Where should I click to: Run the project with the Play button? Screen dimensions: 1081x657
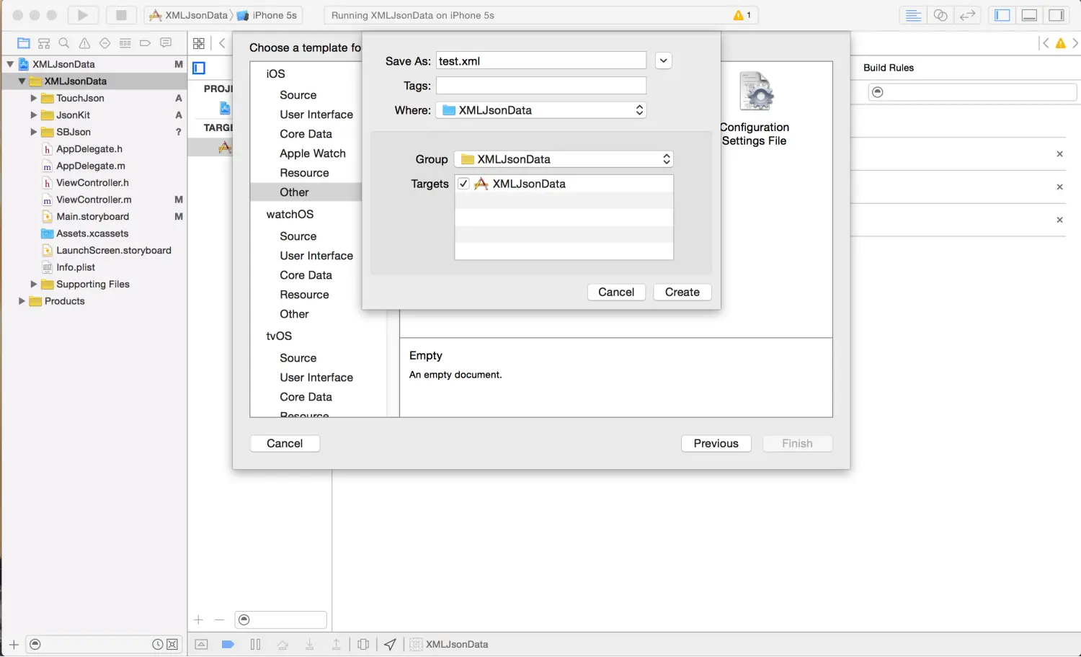83,15
